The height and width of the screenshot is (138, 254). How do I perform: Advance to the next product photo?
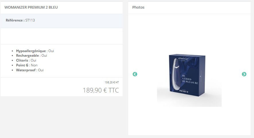(x=244, y=74)
